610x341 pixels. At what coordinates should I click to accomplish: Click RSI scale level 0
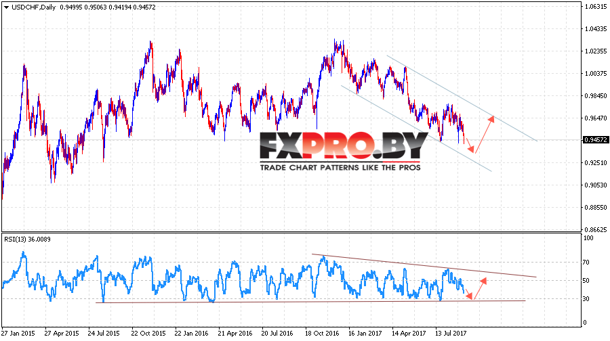pos(586,323)
